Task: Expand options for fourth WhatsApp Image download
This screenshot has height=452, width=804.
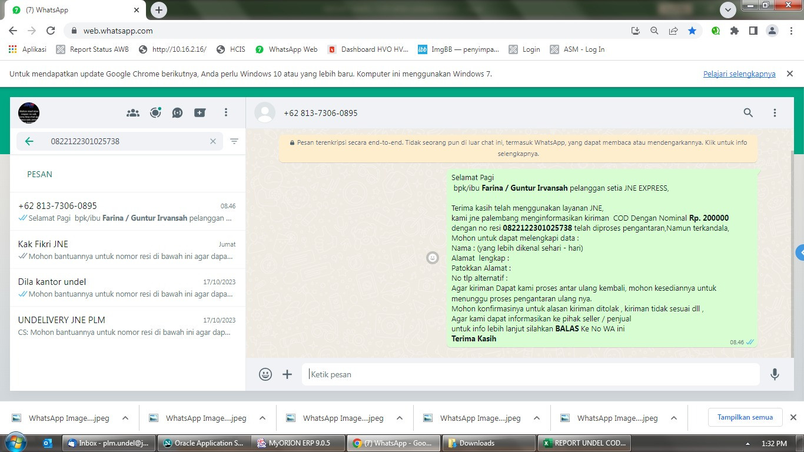Action: pos(537,418)
